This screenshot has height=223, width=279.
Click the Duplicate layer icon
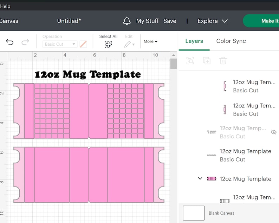pos(207,61)
